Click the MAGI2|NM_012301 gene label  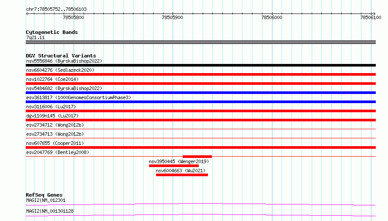click(46, 200)
